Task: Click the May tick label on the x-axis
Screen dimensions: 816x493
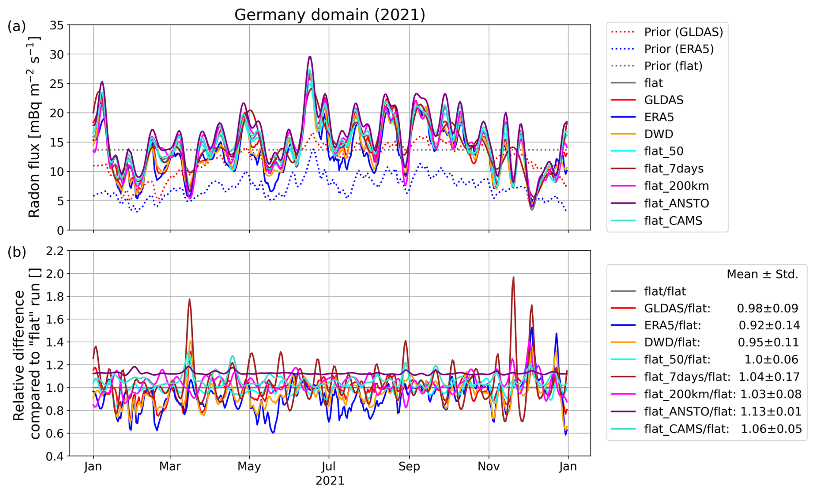Action: click(249, 466)
